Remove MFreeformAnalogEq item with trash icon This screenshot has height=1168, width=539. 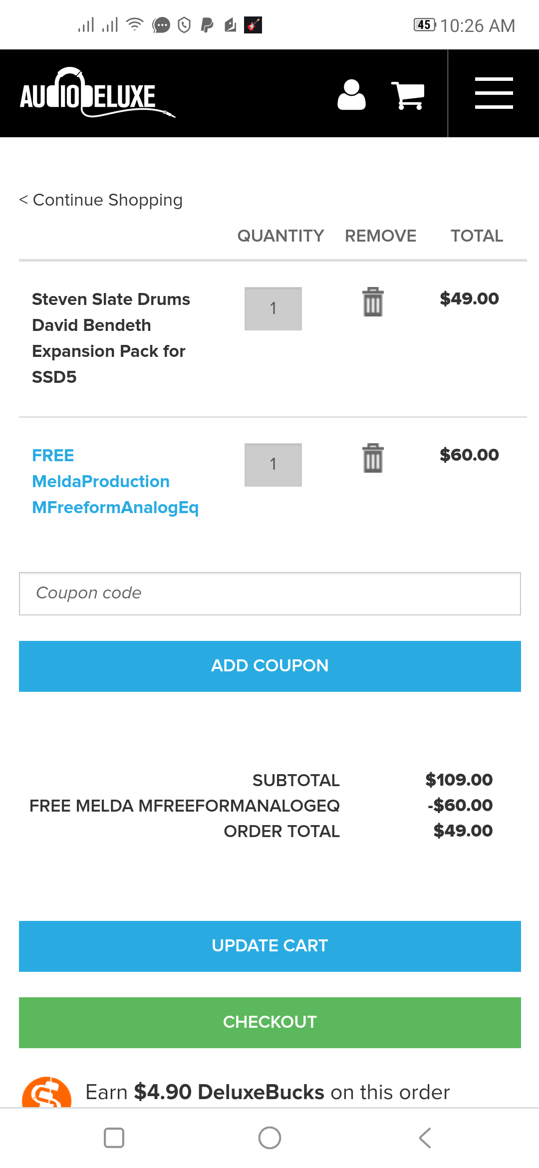tap(373, 458)
